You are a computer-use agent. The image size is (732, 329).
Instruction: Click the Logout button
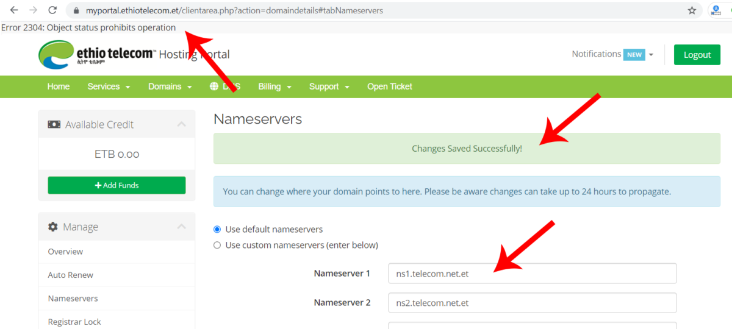[x=697, y=55]
